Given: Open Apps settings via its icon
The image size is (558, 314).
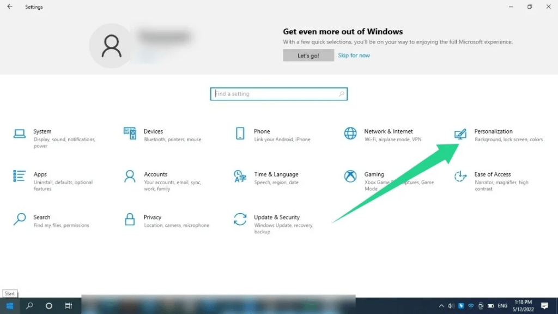Looking at the screenshot, I should click(20, 177).
